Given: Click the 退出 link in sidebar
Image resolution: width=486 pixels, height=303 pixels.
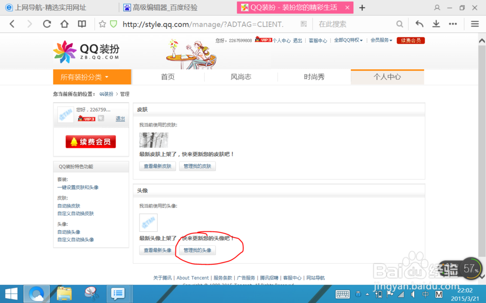Looking at the screenshot, I should tap(120, 118).
